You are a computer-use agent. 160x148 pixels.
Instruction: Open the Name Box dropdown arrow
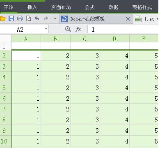(46, 29)
